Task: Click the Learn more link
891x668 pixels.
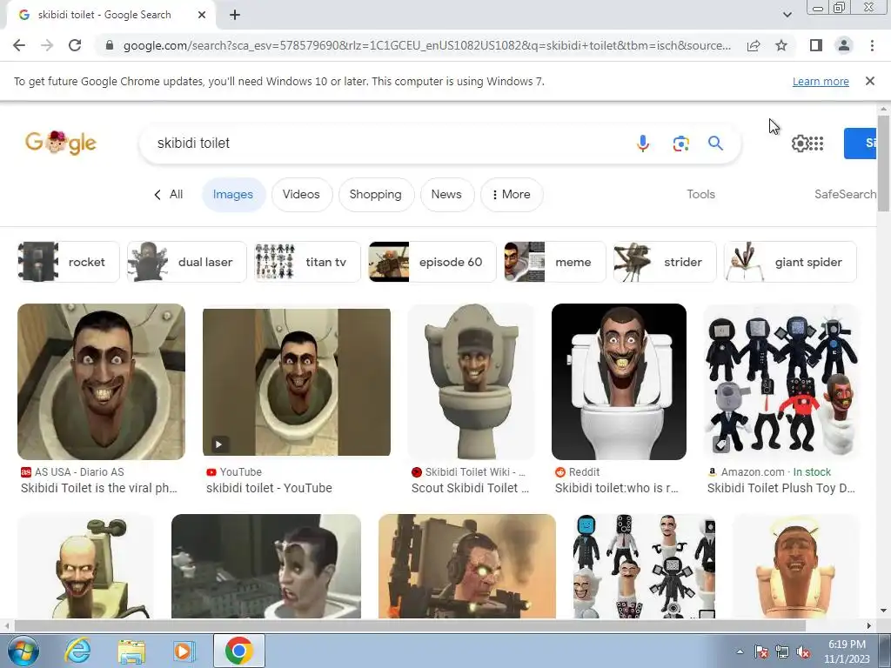Action: tap(821, 81)
